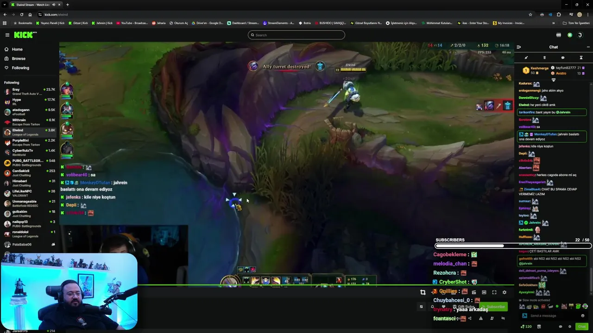Reload the page with browser refresh
593x333 pixels.
(22, 14)
